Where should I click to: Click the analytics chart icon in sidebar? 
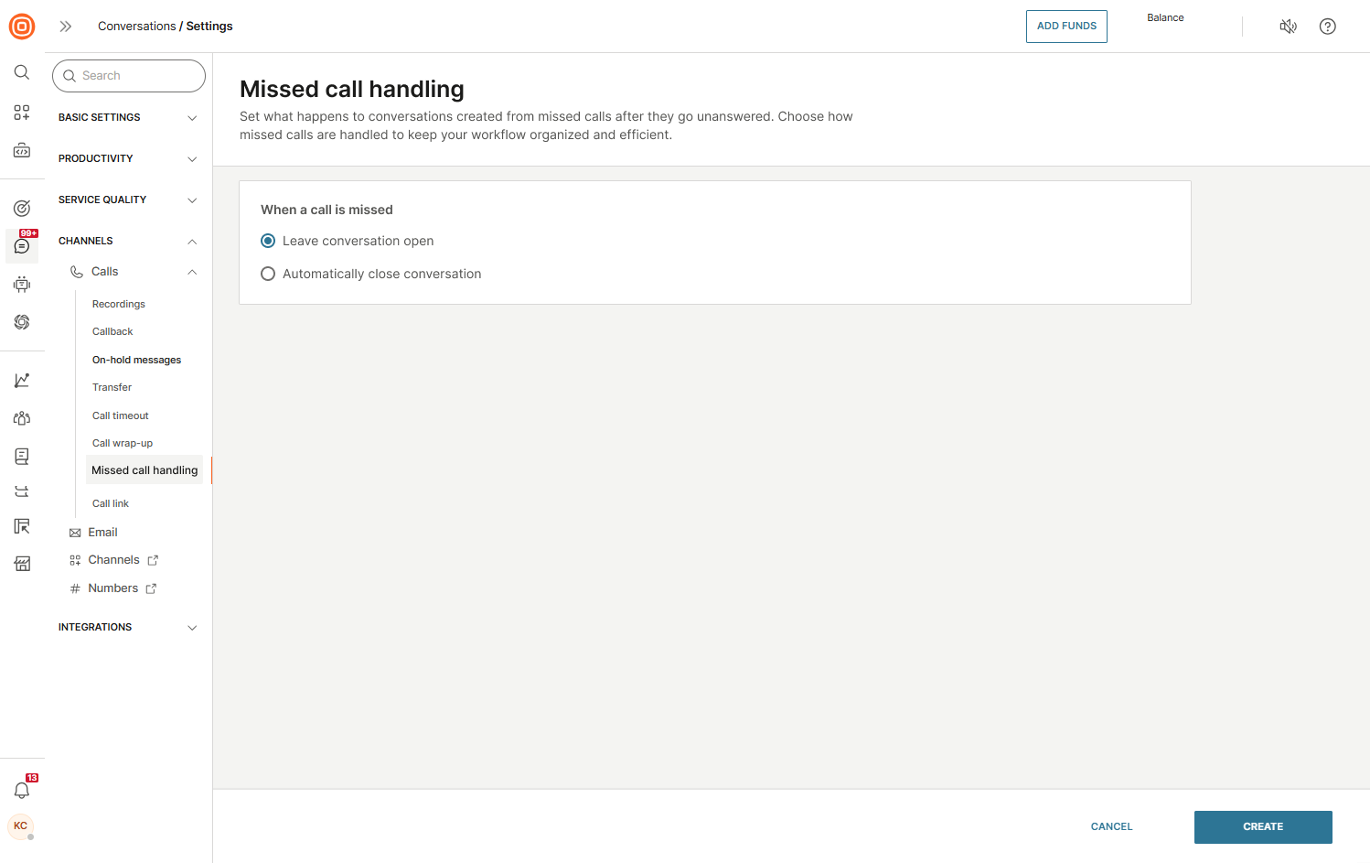coord(22,380)
